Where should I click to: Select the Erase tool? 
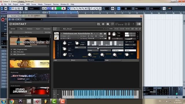pos(80,8)
